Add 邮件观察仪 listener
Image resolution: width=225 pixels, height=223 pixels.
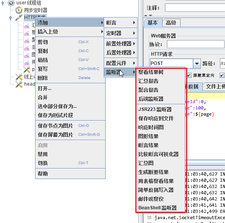[x=161, y=199]
